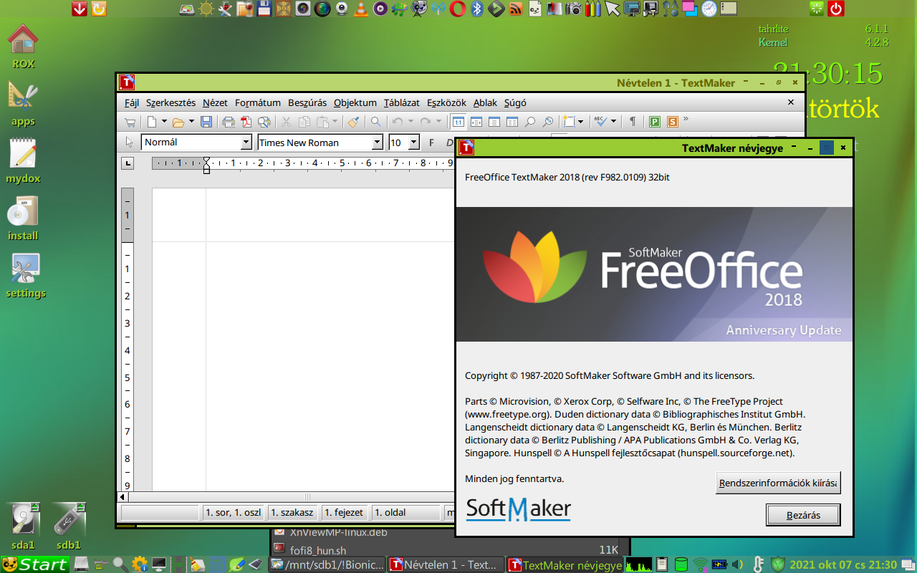Launch Presentations via orange S icon
917x573 pixels.
click(x=673, y=122)
